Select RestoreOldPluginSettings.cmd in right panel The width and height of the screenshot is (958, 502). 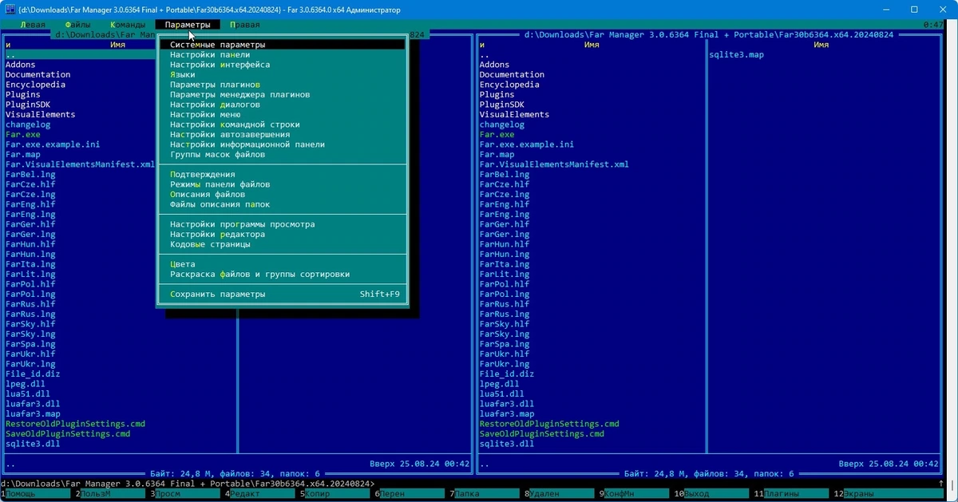click(x=549, y=424)
